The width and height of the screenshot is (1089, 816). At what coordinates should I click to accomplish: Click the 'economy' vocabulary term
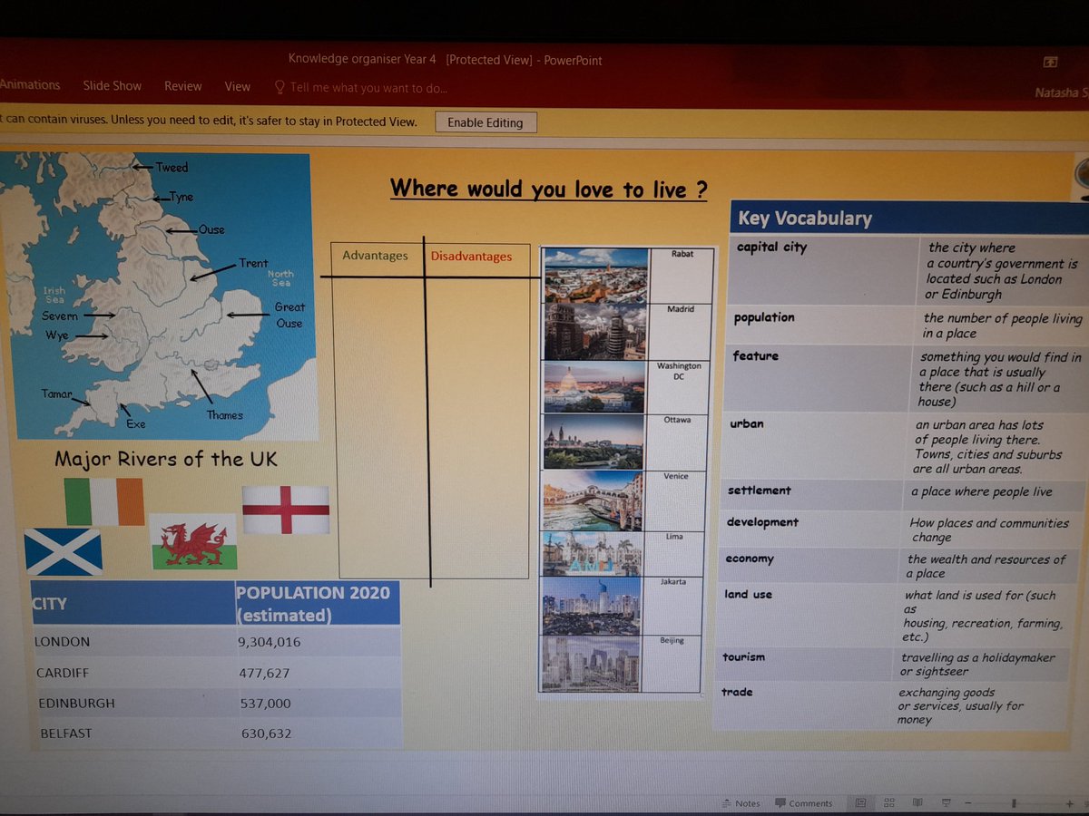(750, 559)
